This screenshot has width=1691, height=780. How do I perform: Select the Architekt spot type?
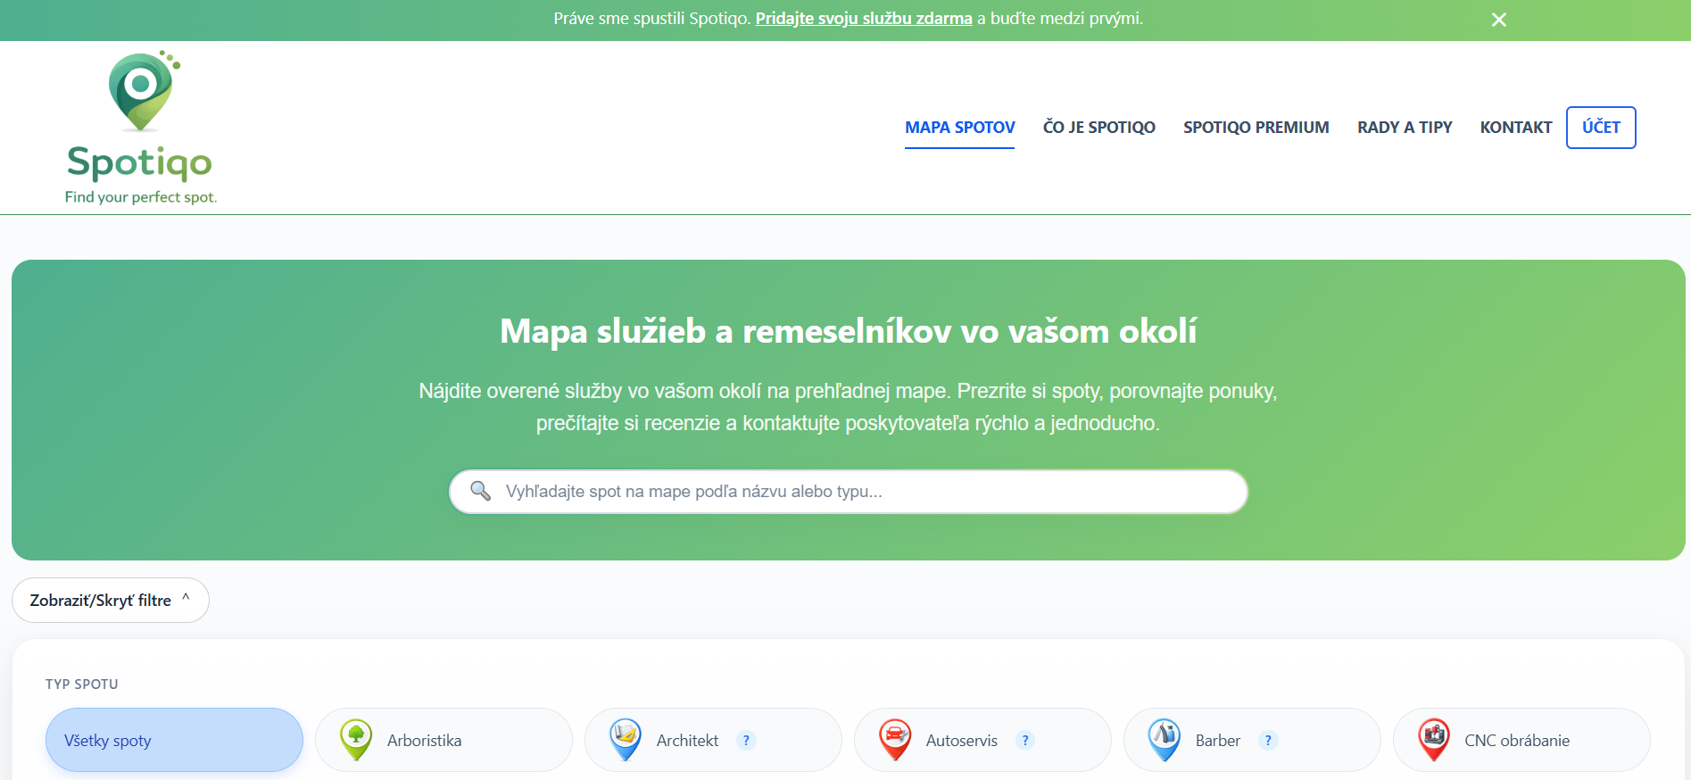coord(713,740)
